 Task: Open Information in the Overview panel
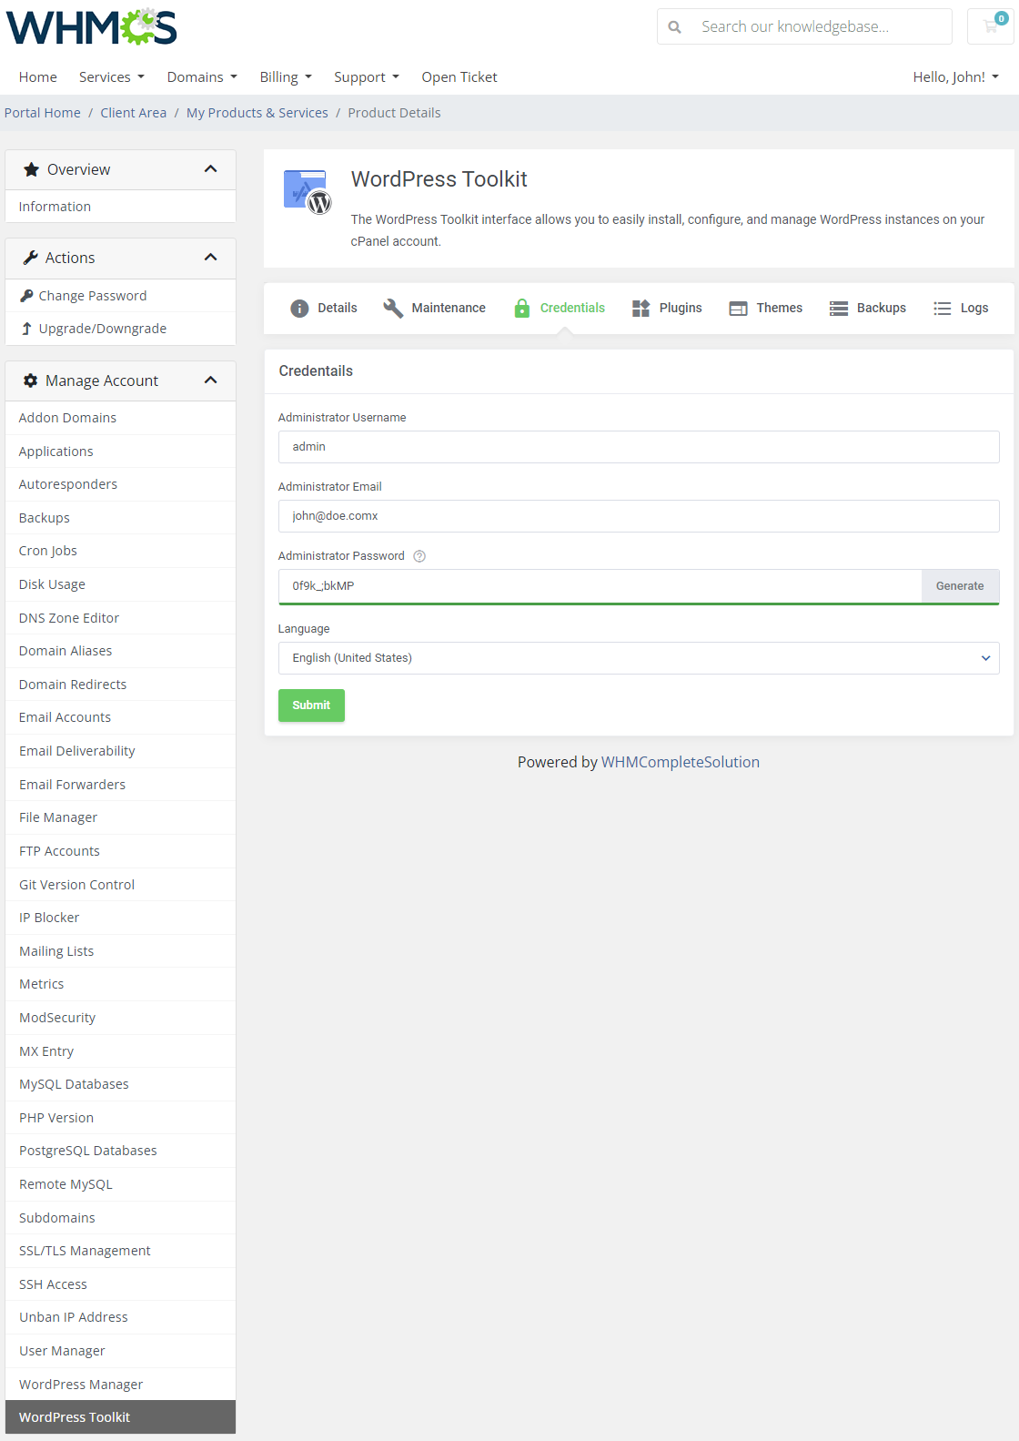(120, 207)
